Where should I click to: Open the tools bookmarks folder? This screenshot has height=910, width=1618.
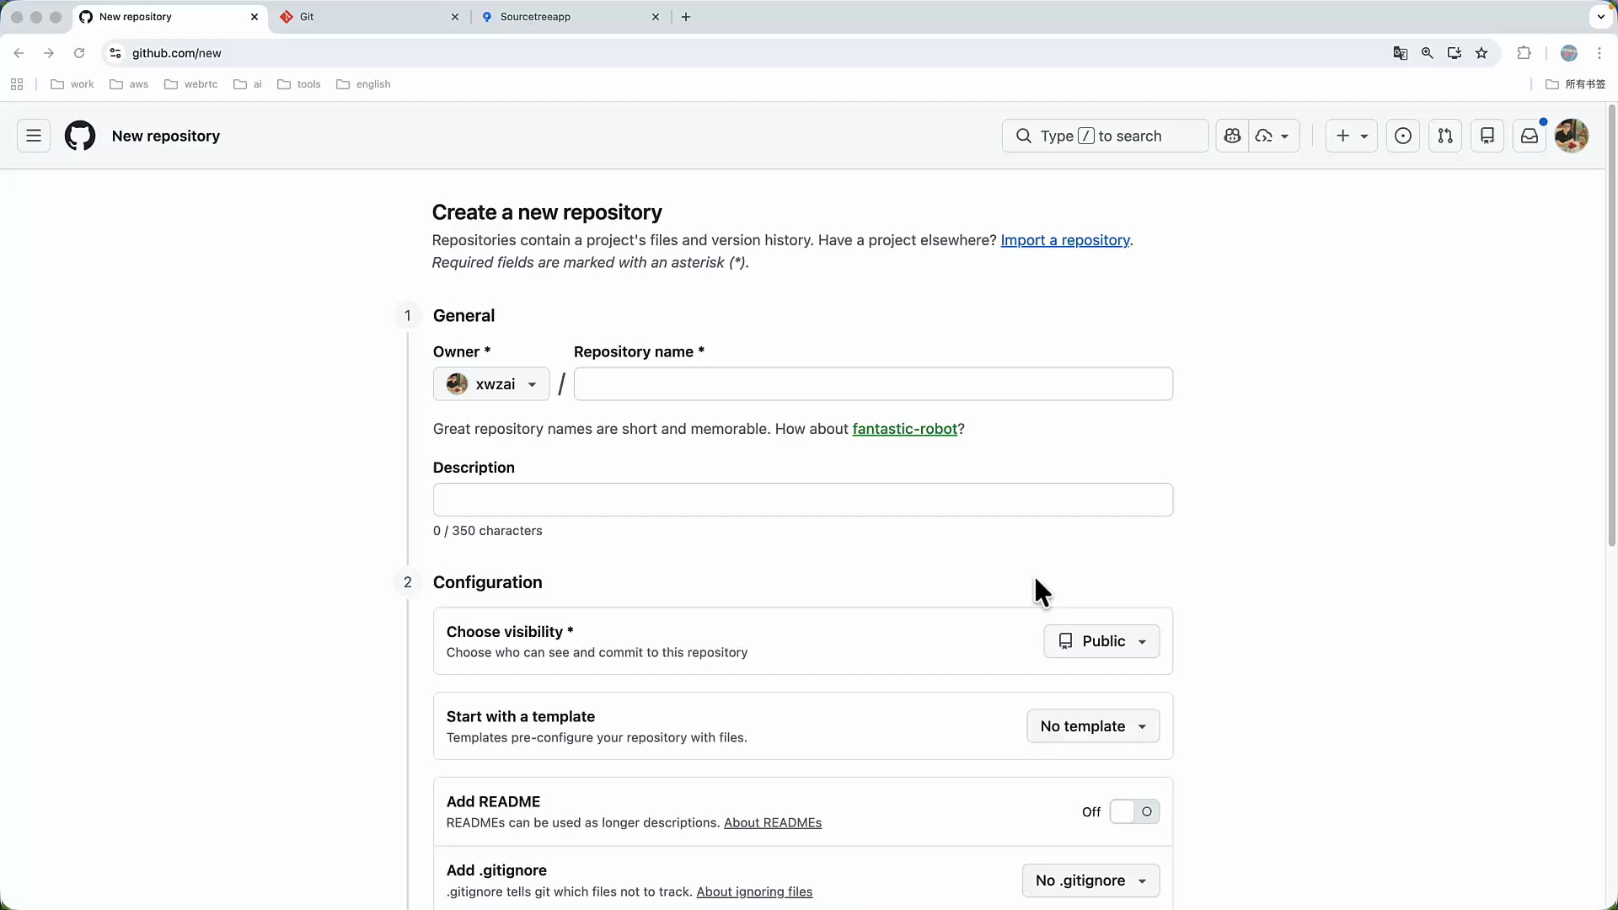pyautogui.click(x=299, y=84)
